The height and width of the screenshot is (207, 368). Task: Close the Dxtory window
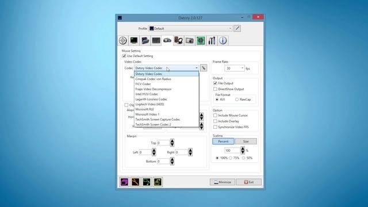point(258,17)
